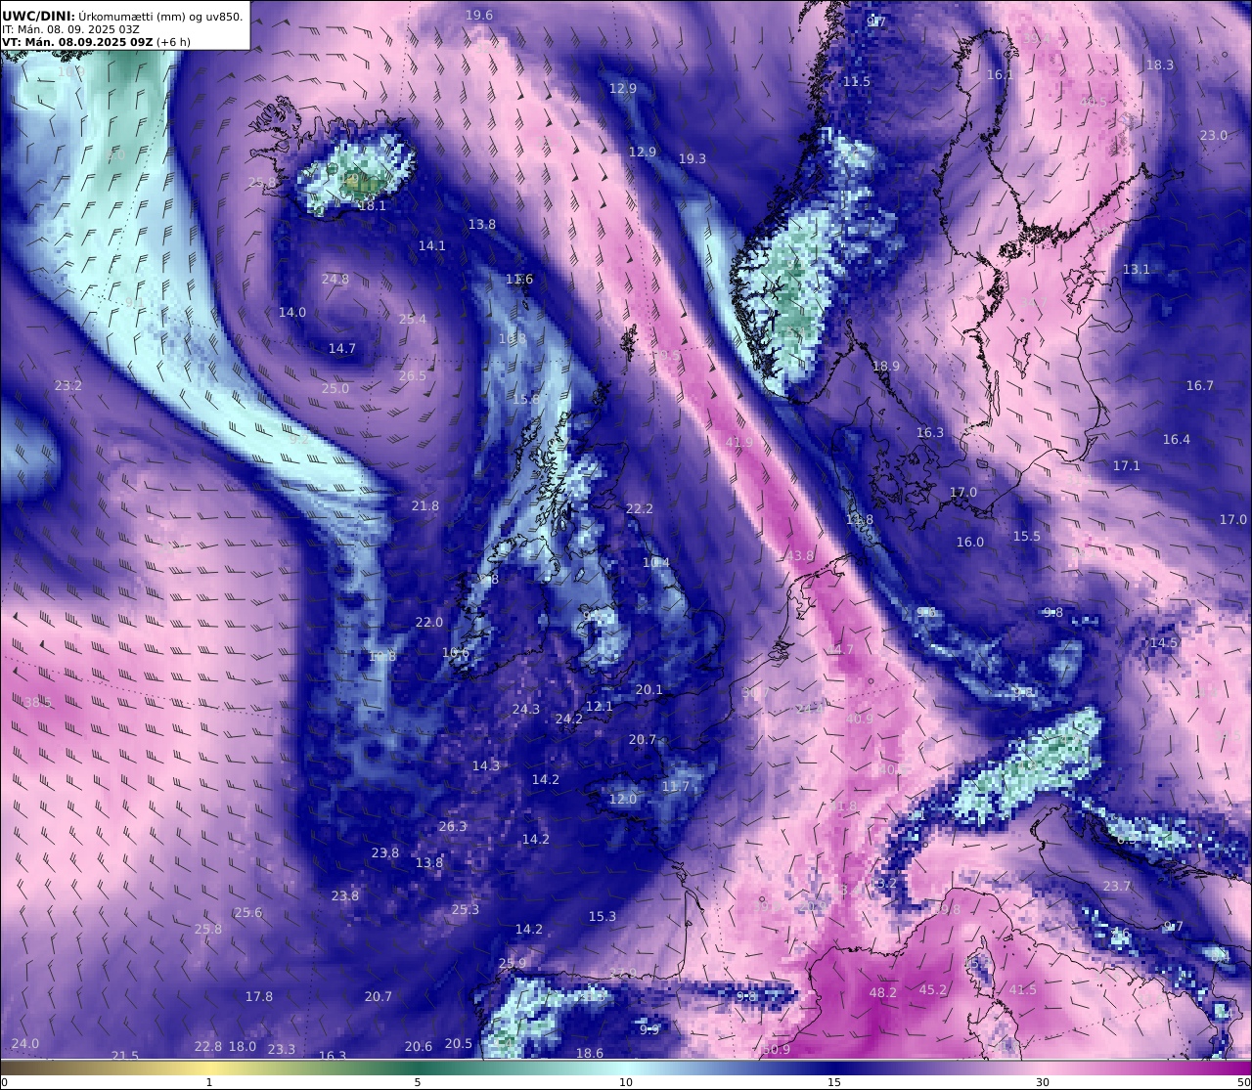Select the 'IT: Mán. 08. 09. 2025 03Z' line
Screen dimensions: 1252x1090
(71, 29)
